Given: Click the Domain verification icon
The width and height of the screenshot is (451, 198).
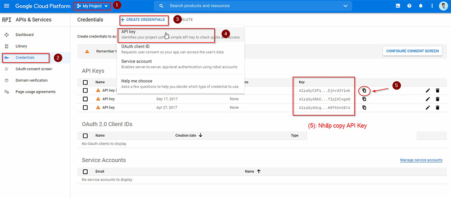Looking at the screenshot, I should [6, 80].
